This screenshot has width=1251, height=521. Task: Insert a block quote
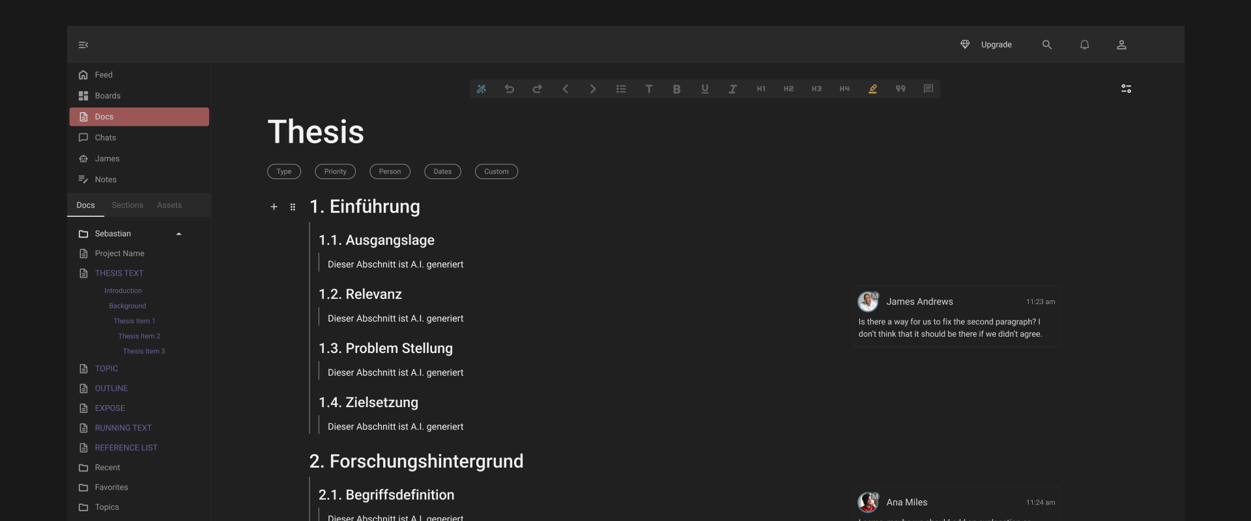click(x=900, y=89)
